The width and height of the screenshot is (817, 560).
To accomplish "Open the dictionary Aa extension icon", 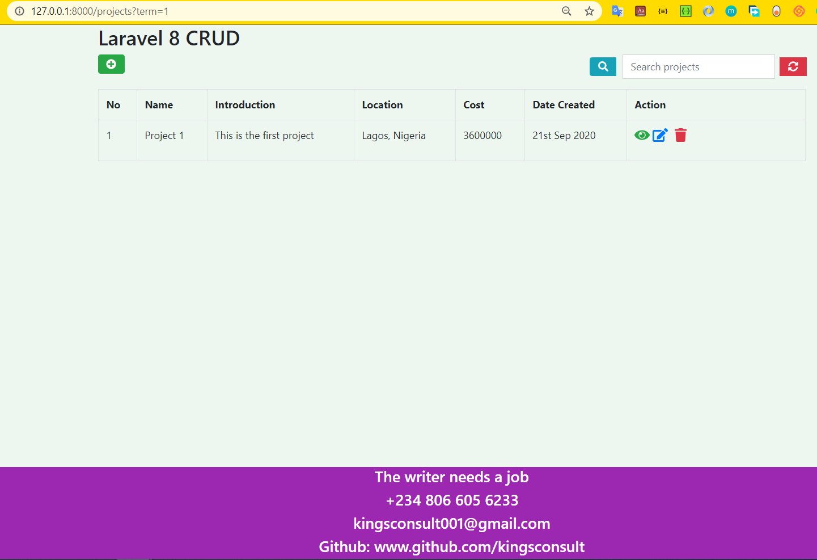I will pos(640,11).
